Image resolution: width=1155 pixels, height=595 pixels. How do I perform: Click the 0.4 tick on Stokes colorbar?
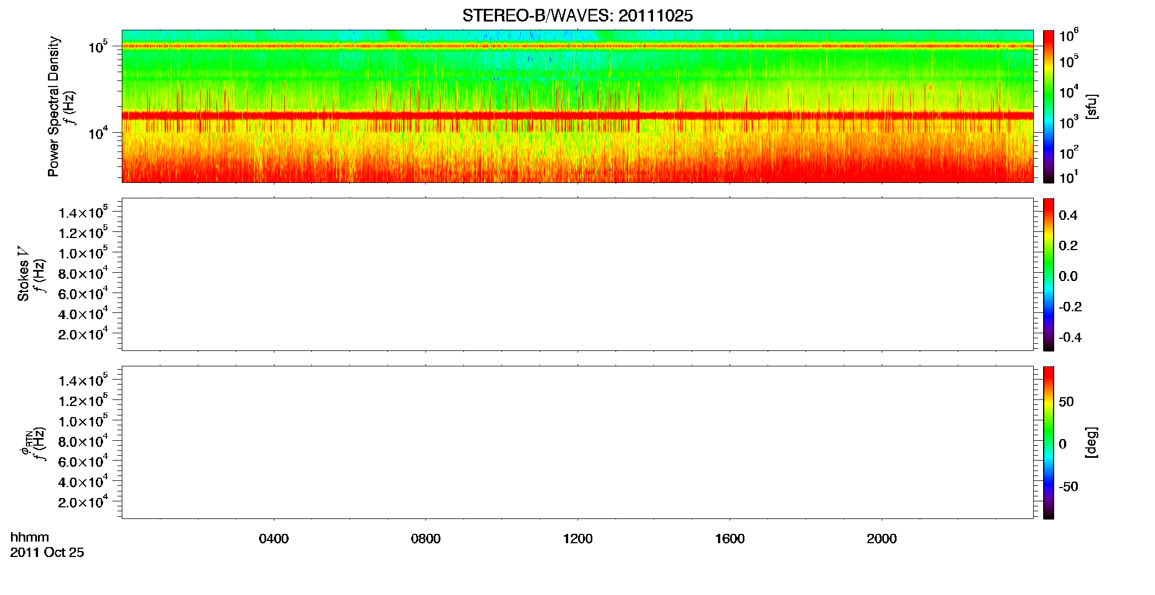click(1068, 215)
